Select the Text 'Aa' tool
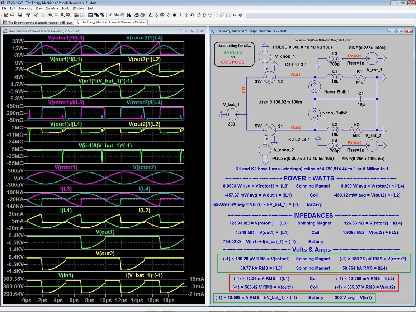 (234, 15)
